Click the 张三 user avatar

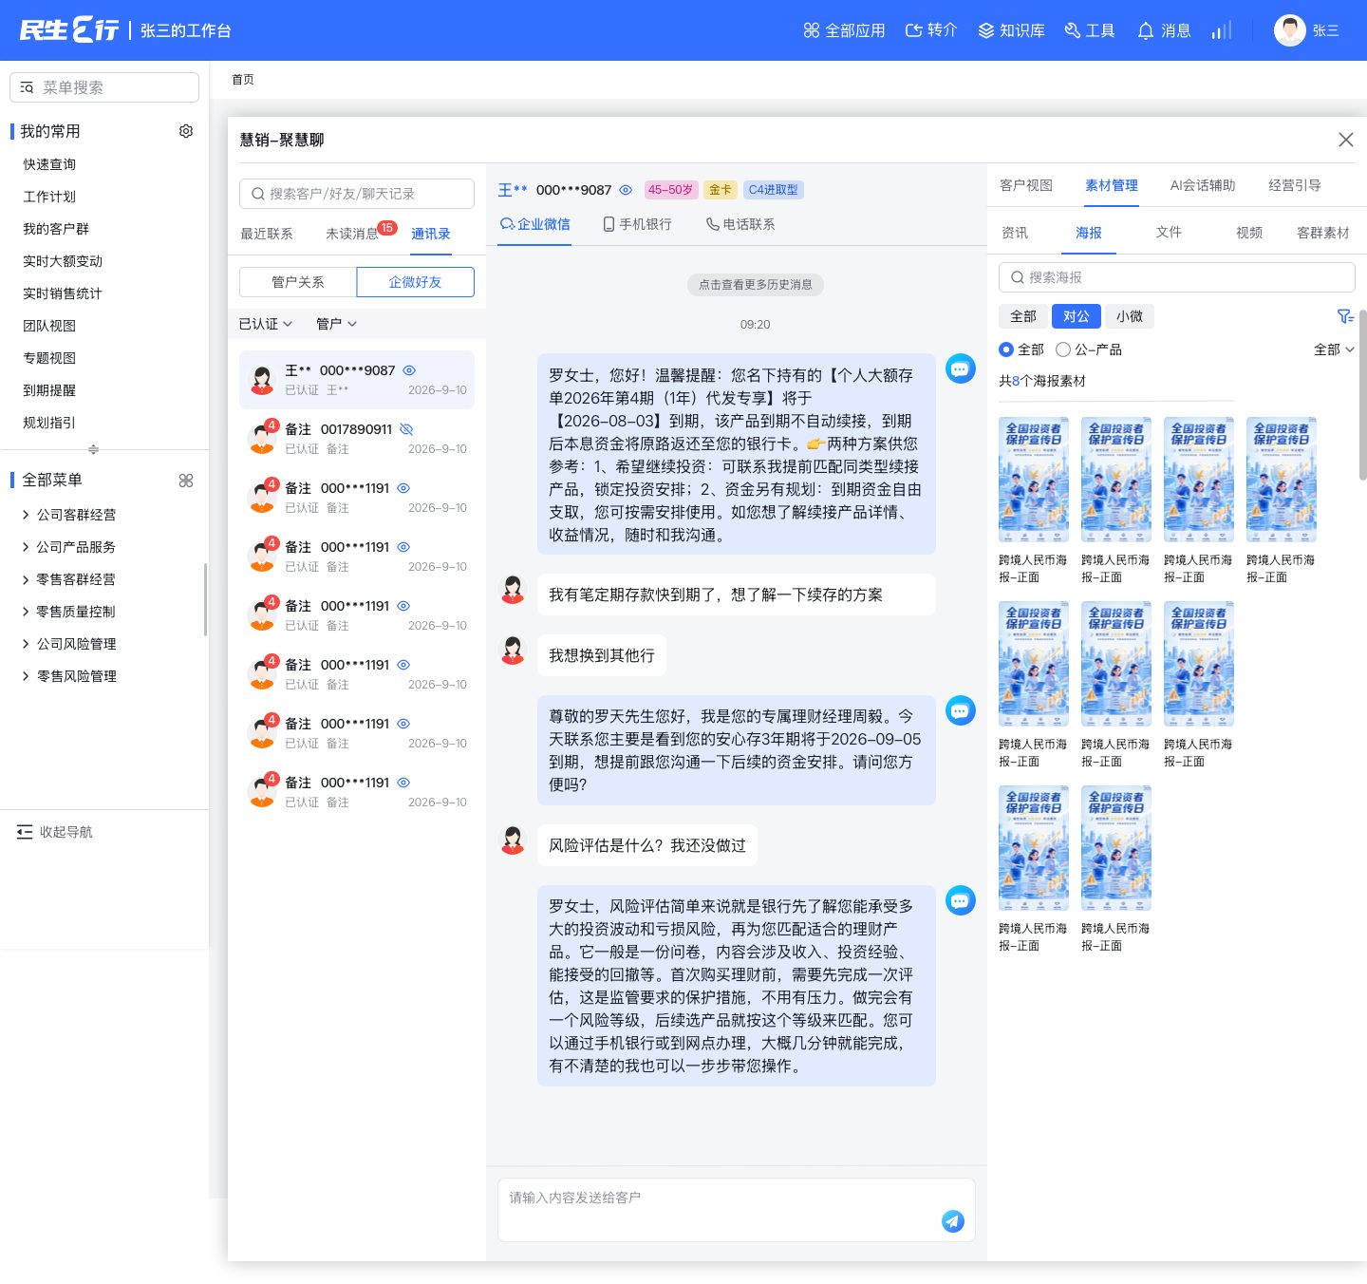point(1290,30)
